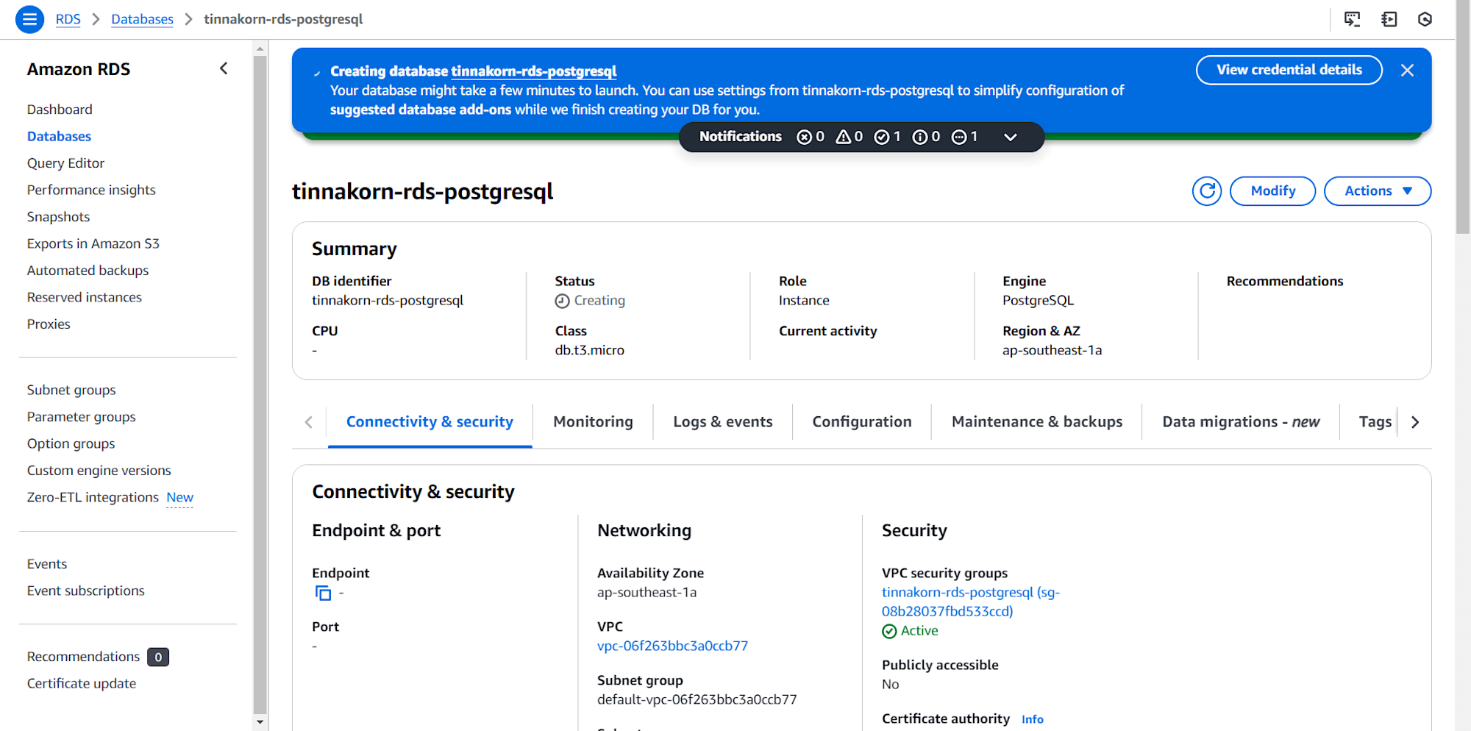Open Subnet groups in sidebar
This screenshot has width=1471, height=731.
pyautogui.click(x=71, y=390)
